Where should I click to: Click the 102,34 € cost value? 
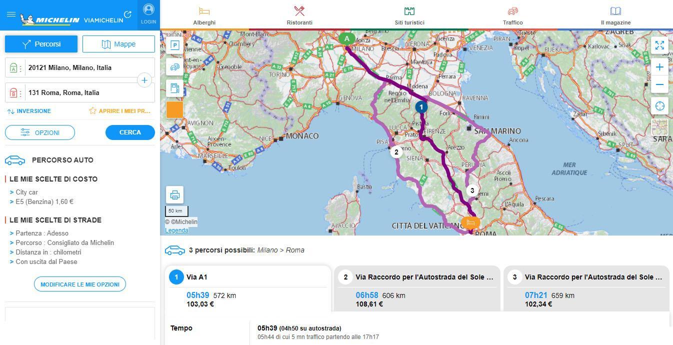click(538, 304)
